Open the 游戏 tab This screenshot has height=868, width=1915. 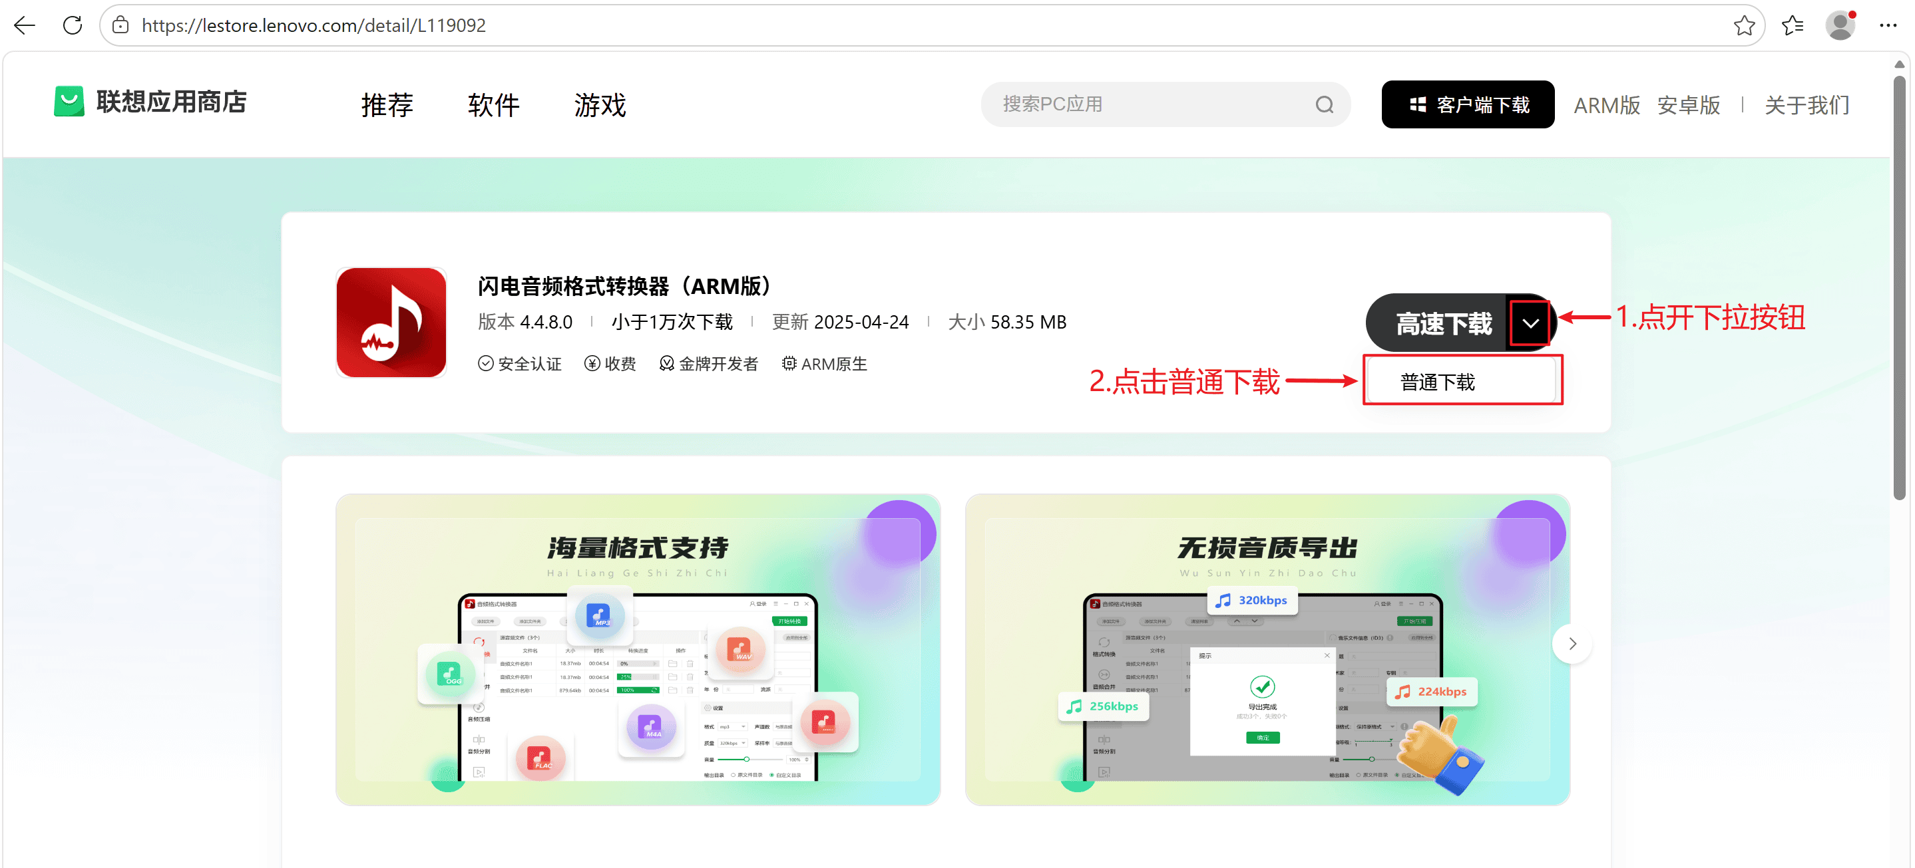coord(600,105)
